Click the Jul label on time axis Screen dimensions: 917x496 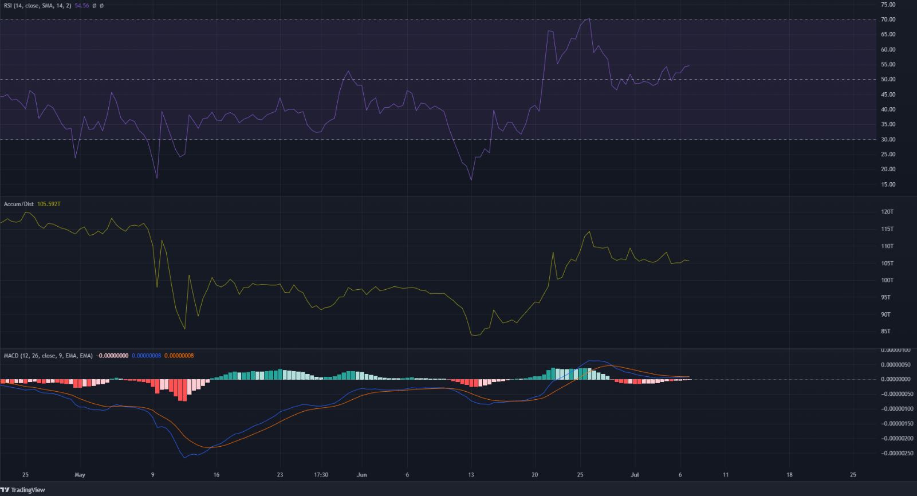pos(633,475)
